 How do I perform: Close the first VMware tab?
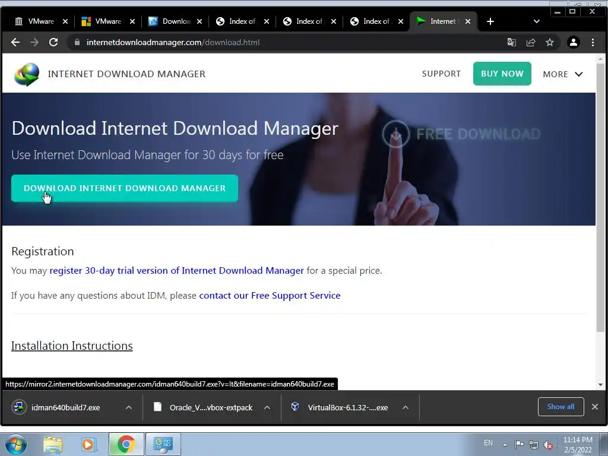point(65,21)
